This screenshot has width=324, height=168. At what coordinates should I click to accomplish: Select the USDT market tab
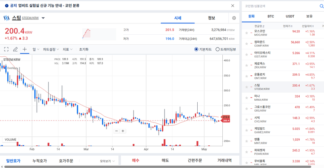(x=290, y=17)
